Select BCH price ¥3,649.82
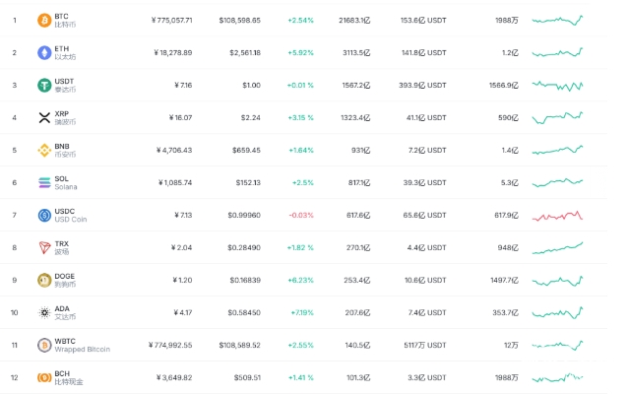This screenshot has height=394, width=628. click(174, 377)
